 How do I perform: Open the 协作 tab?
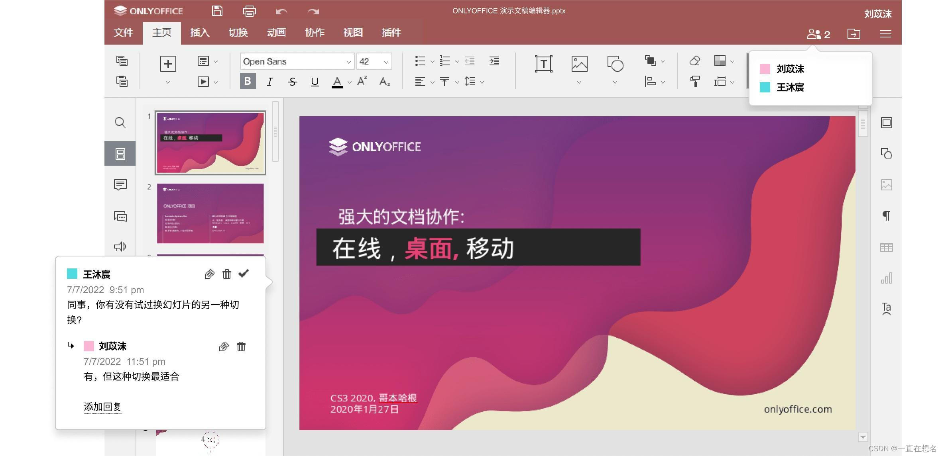[x=315, y=33]
